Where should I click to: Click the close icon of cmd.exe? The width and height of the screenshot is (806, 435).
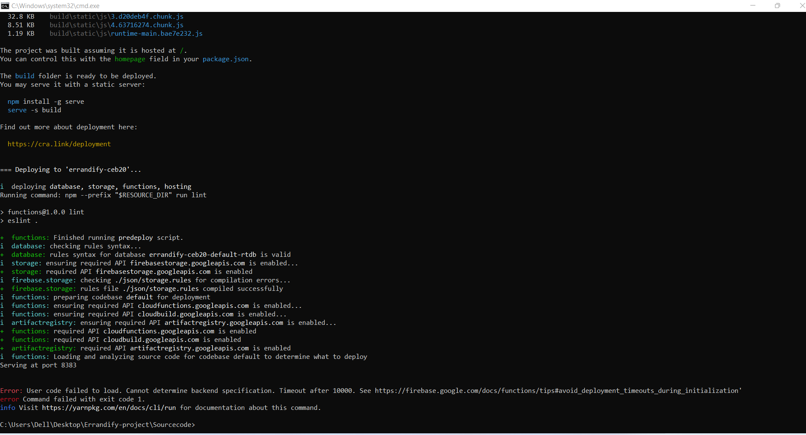pyautogui.click(x=802, y=6)
